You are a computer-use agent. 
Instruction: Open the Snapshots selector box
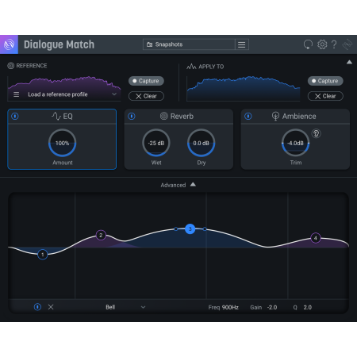pyautogui.click(x=189, y=44)
